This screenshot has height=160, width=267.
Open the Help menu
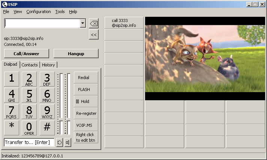(73, 12)
